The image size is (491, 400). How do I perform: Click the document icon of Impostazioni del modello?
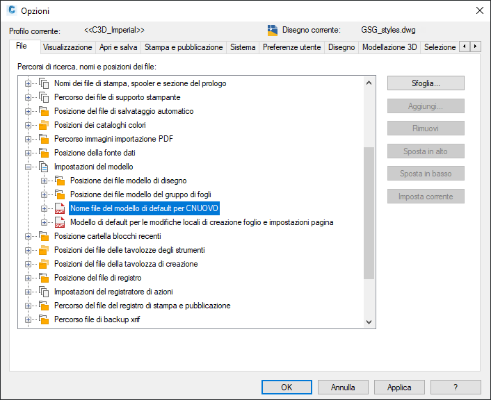point(44,167)
